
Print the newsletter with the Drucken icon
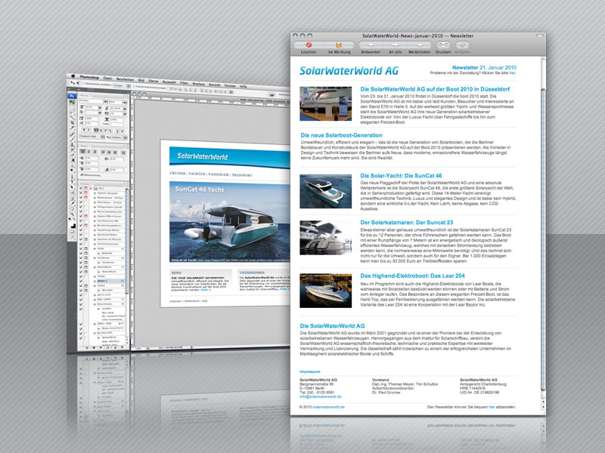point(443,45)
